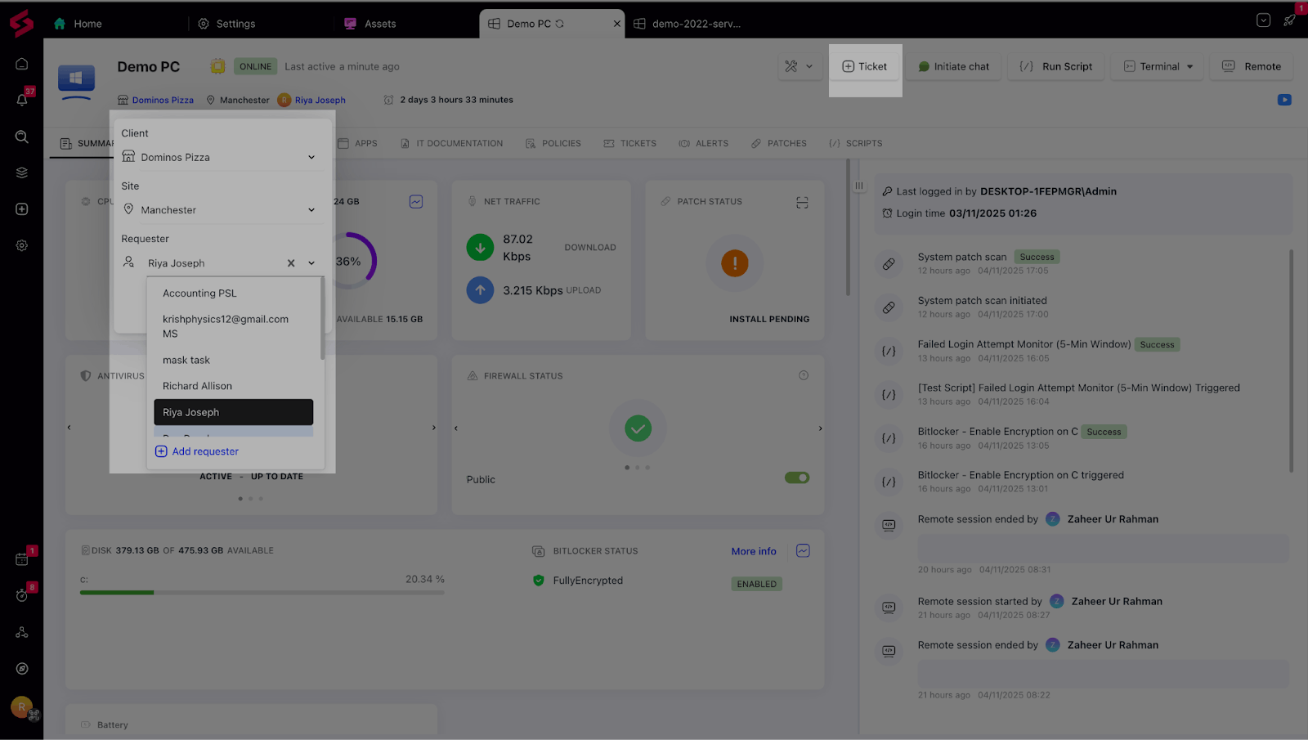Select Richard Allison from requester list
Screen dimensions: 1308x740
(197, 386)
